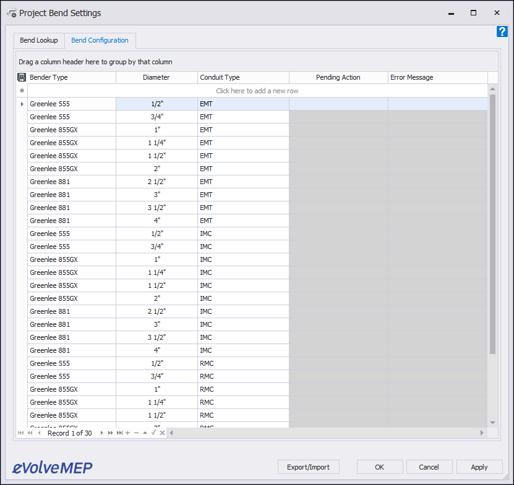Open the blue help question mark
Image resolution: width=514 pixels, height=485 pixels.
[502, 32]
